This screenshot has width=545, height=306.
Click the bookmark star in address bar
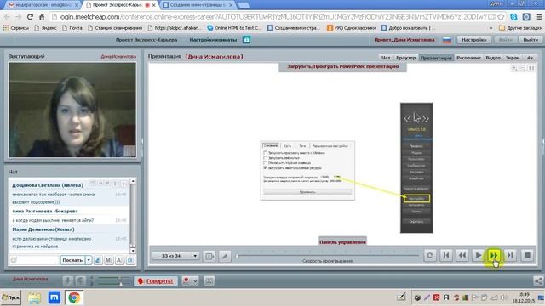(501, 17)
